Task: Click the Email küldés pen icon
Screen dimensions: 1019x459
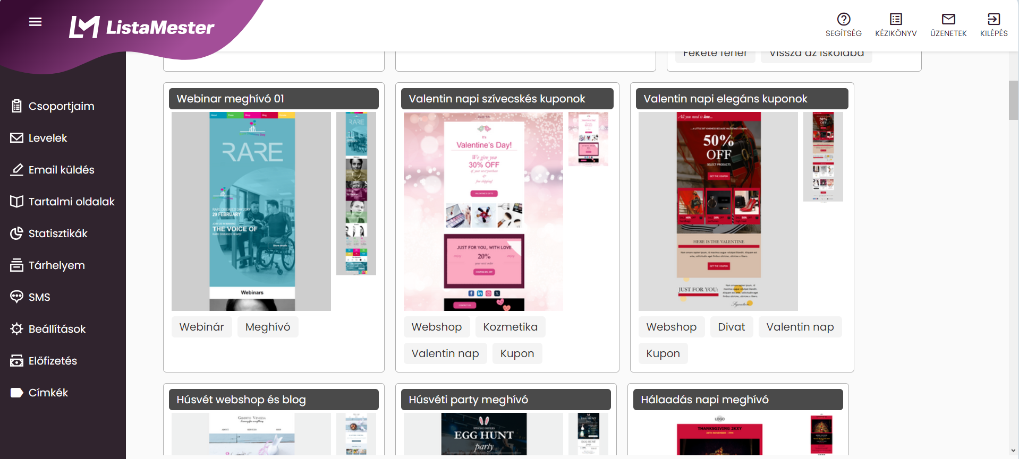Action: 17,170
